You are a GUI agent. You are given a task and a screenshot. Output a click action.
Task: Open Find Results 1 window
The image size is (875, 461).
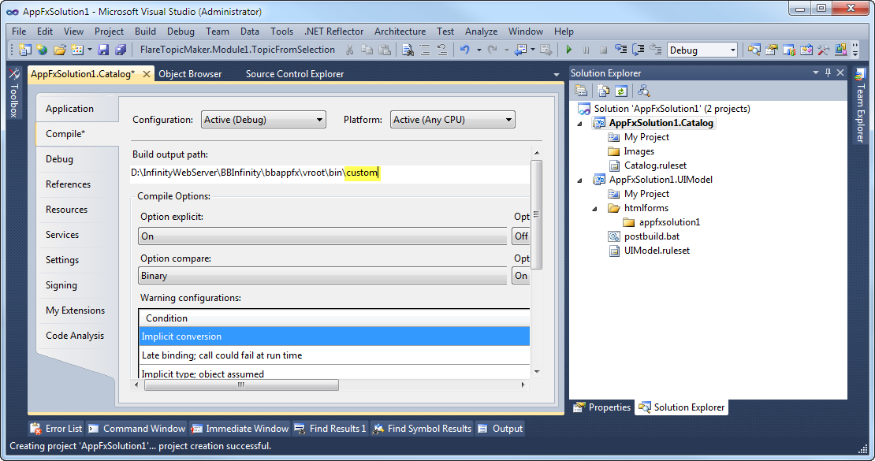coord(330,429)
